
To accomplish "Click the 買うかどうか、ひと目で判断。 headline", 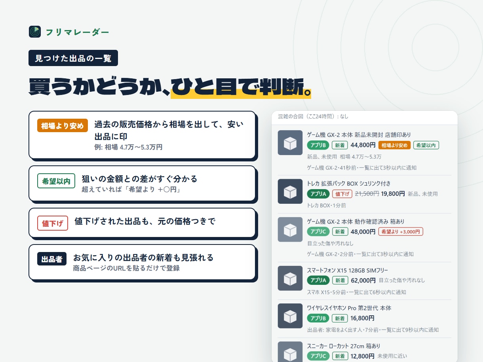I will (170, 87).
